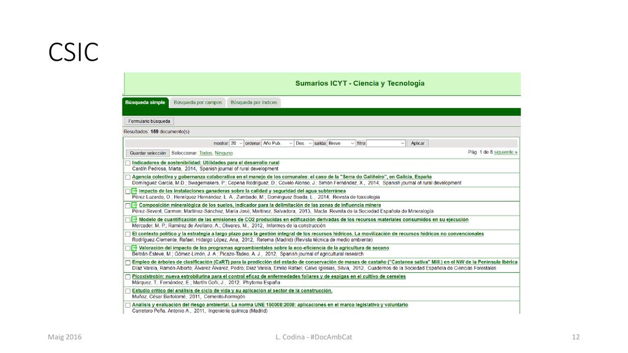Select Todos link
The image size is (628, 353).
click(205, 153)
